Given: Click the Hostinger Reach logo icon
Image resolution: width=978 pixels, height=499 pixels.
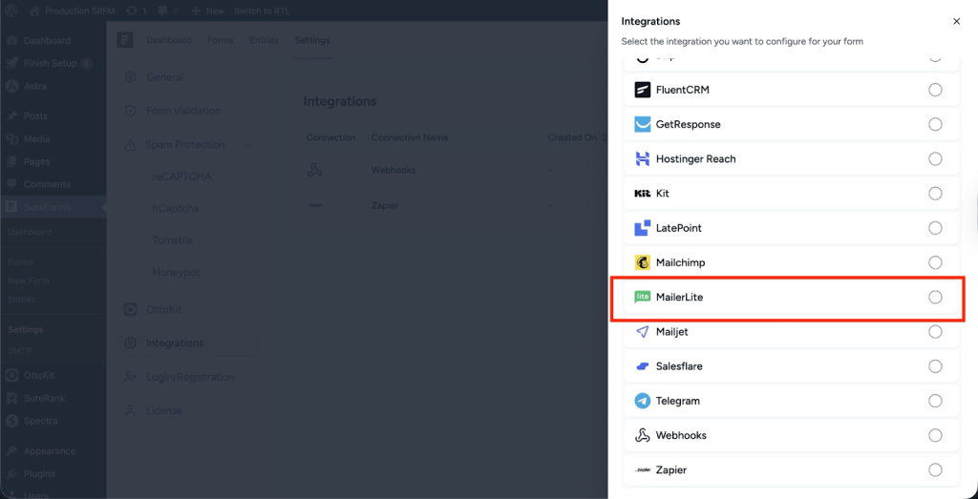Looking at the screenshot, I should pos(643,158).
